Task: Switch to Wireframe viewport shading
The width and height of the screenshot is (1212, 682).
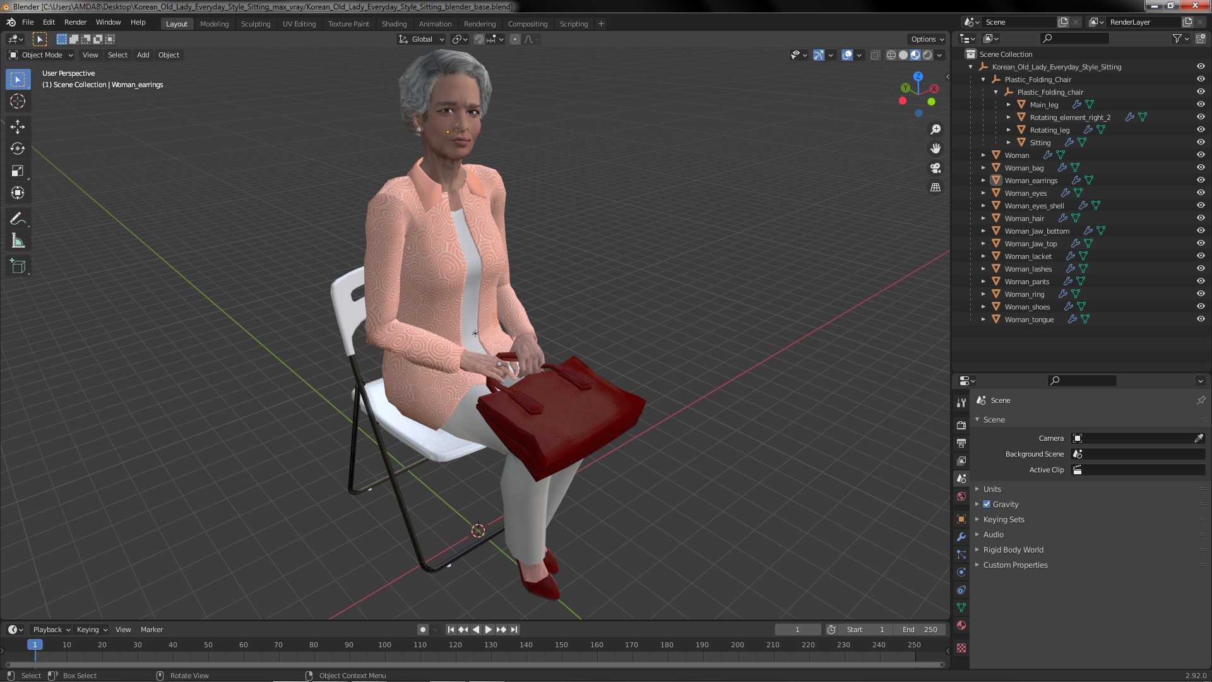Action: 891,56
